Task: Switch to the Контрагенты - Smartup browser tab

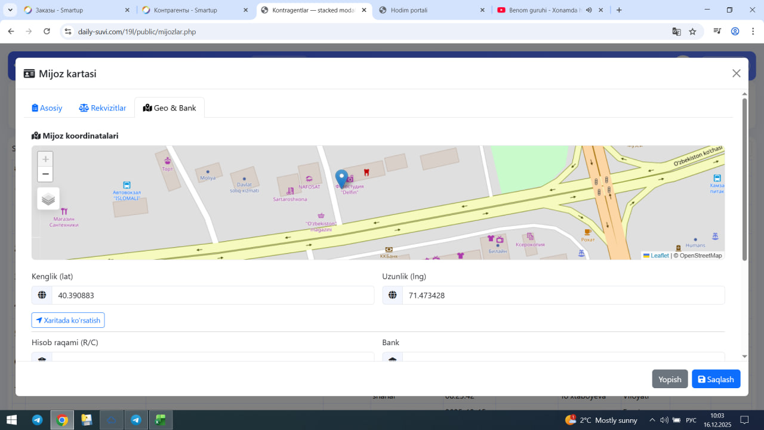Action: (195, 10)
